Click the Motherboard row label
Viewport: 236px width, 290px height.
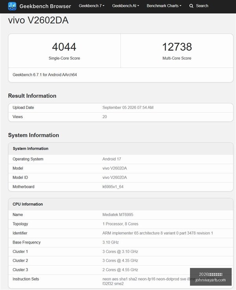point(24,187)
